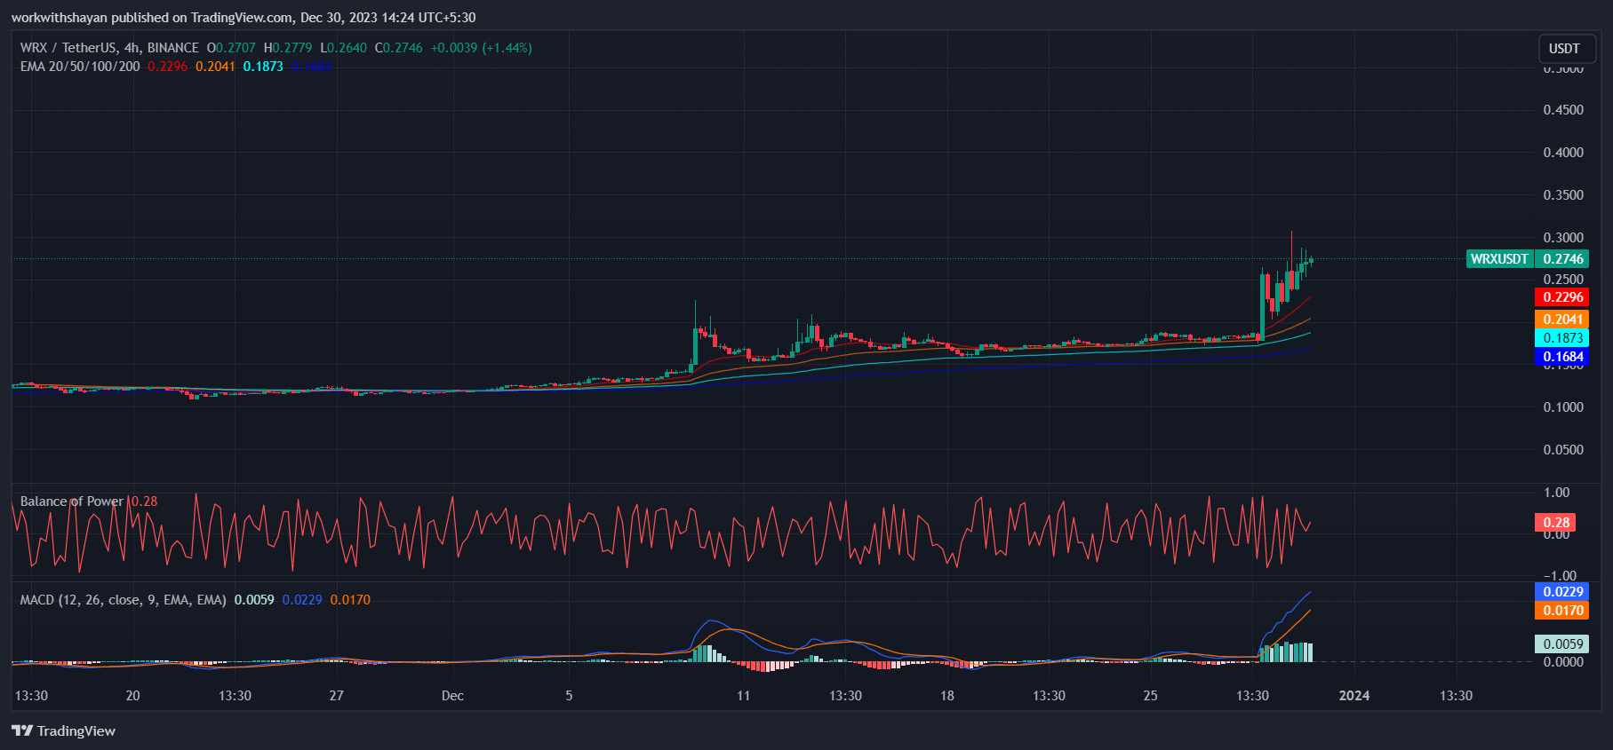The image size is (1613, 750).
Task: Select the Balance of Power indicator title
Action: [x=72, y=501]
